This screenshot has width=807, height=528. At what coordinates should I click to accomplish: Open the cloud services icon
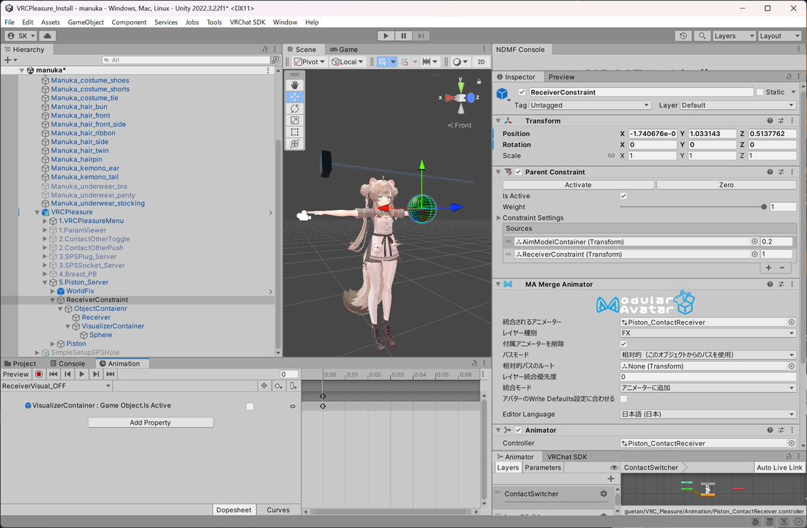[48, 36]
